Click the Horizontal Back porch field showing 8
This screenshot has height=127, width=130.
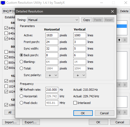click(x=52, y=55)
